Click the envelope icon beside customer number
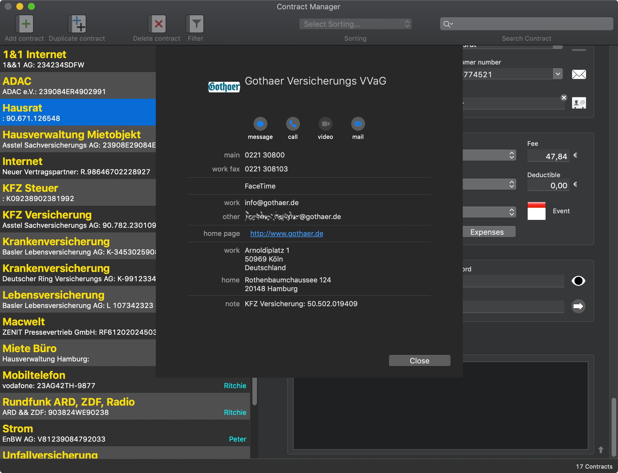Image resolution: width=618 pixels, height=473 pixels. 579,74
